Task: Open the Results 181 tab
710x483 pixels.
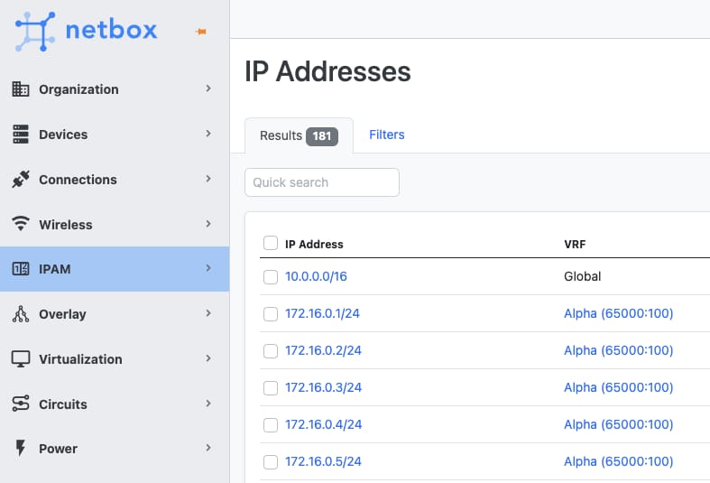Action: pos(299,136)
